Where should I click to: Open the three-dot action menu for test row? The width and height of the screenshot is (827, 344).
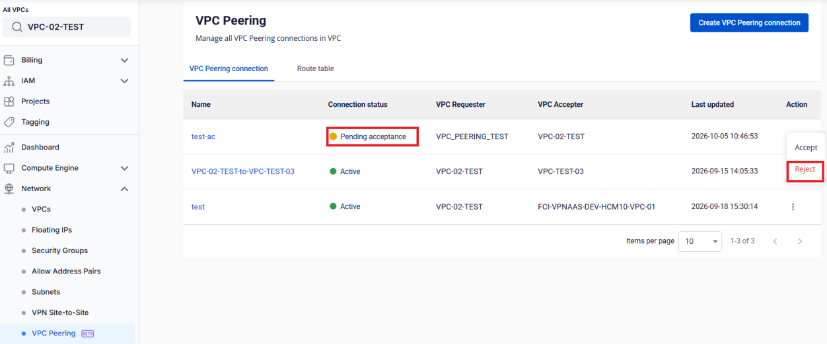[793, 207]
